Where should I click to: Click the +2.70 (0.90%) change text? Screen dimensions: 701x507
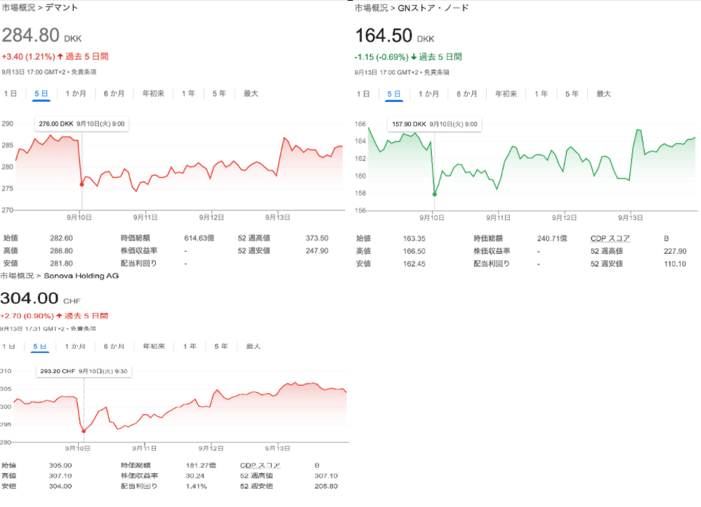point(27,316)
